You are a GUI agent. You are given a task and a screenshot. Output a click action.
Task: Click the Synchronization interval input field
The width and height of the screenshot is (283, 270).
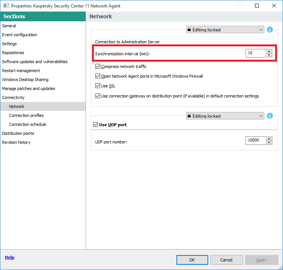click(256, 53)
